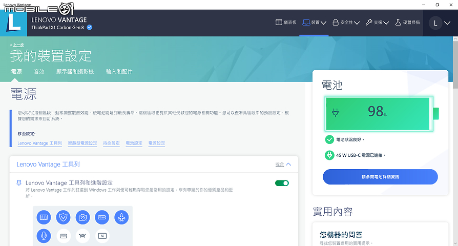This screenshot has width=458, height=246.
Task: Click the airplane mode icon
Action: click(121, 217)
